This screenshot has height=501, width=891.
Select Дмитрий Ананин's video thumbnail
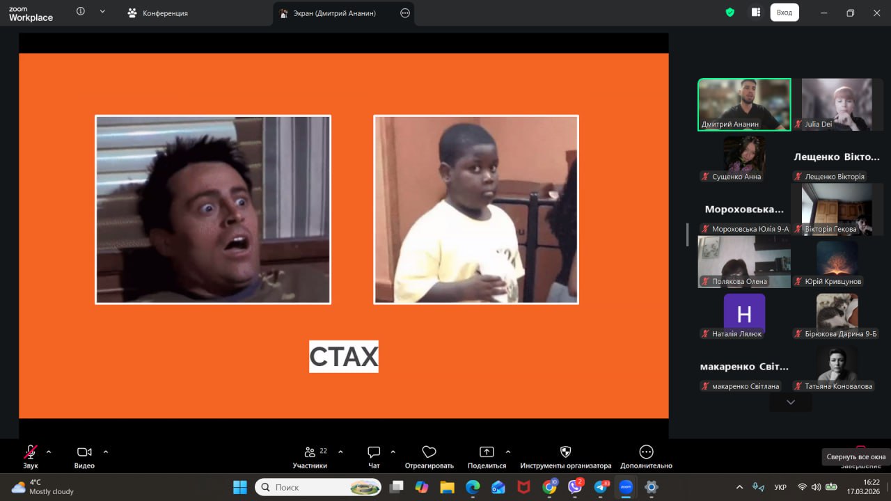pyautogui.click(x=744, y=104)
